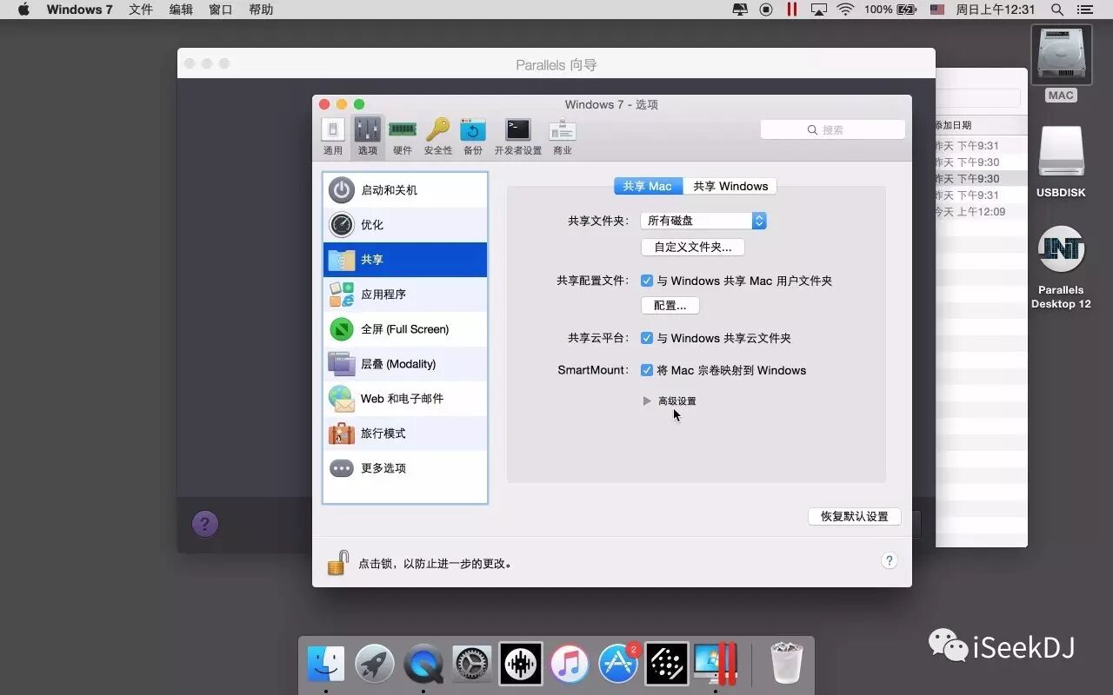The width and height of the screenshot is (1113, 695).
Task: Open Wi-Fi status in menu bar
Action: click(x=845, y=10)
